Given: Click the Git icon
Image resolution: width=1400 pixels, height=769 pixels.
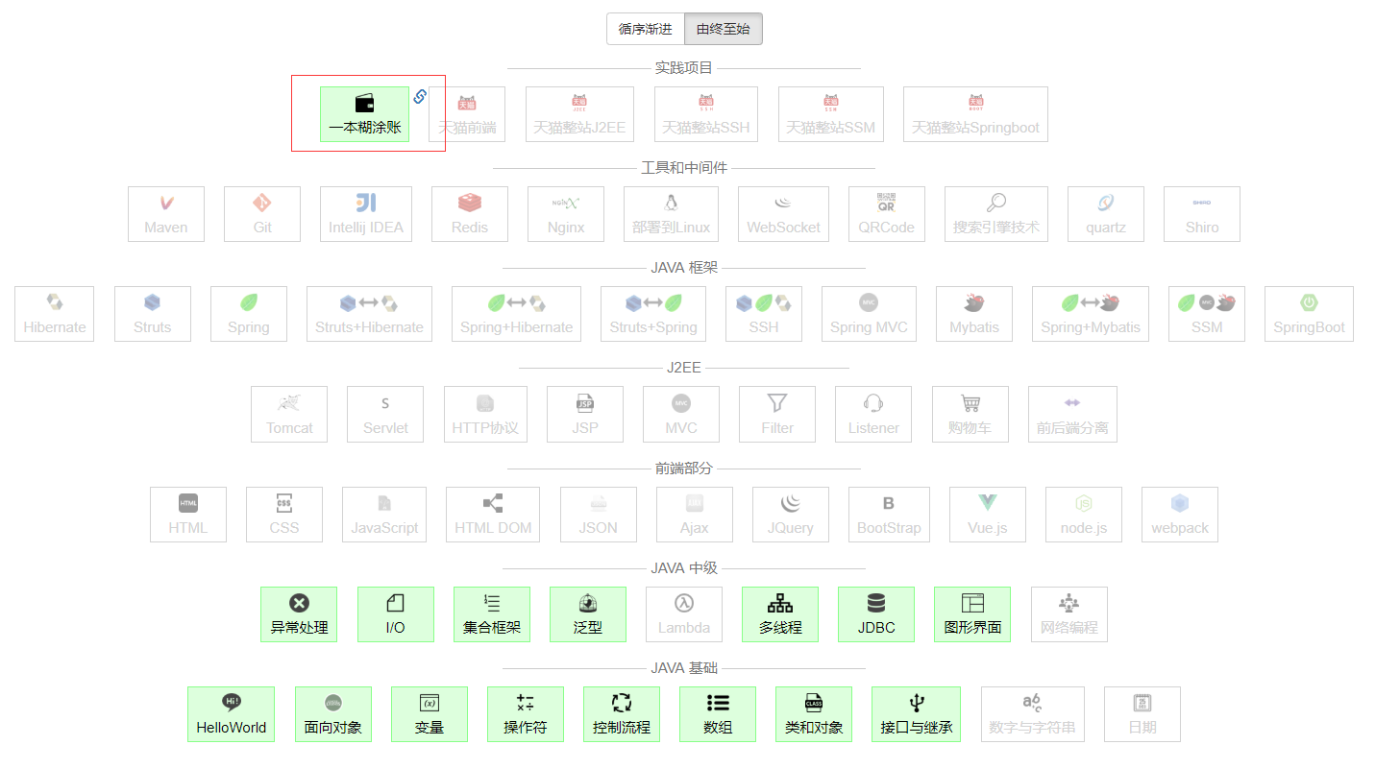Looking at the screenshot, I should coord(261,213).
